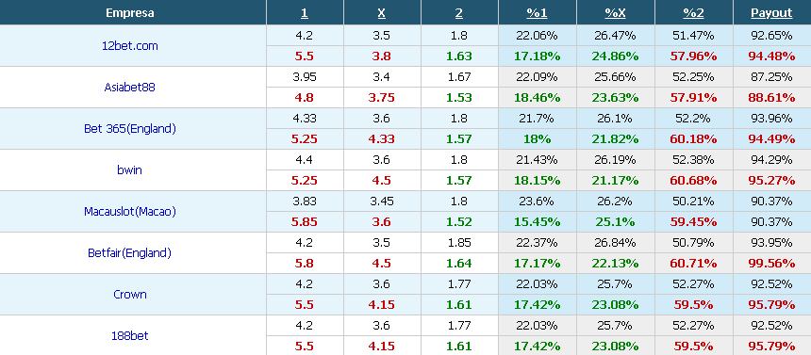This screenshot has height=355, width=811.
Task: Sort by the %X column header
Action: 616,13
